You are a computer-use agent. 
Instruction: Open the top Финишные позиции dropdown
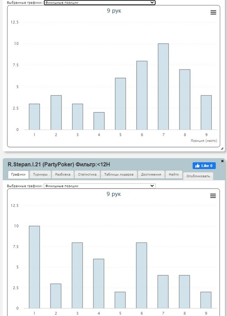tap(100, 2)
